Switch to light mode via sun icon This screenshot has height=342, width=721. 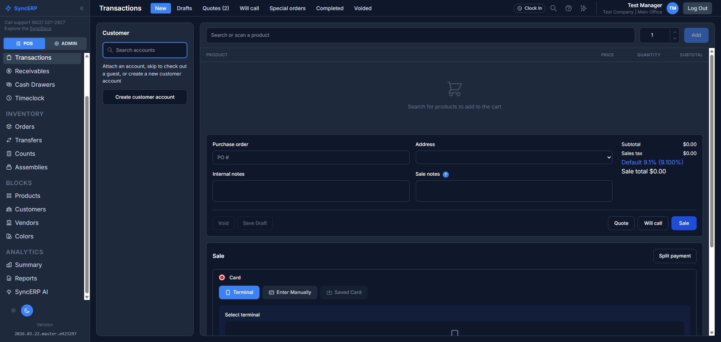[14, 310]
